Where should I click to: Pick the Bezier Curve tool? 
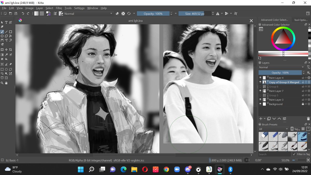coord(2,40)
